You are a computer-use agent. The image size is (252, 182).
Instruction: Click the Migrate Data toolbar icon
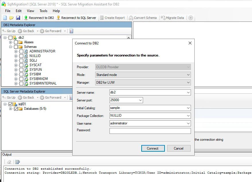[172, 17]
